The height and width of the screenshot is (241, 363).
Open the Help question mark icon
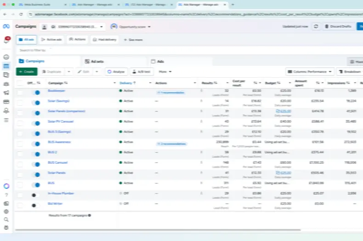6,195
